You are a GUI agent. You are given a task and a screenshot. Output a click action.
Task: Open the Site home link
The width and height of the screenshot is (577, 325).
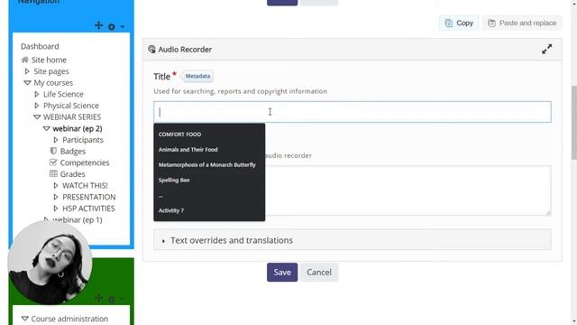pos(49,60)
